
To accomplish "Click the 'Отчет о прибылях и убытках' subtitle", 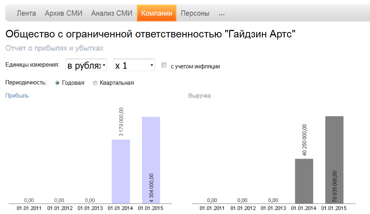I will pyautogui.click(x=55, y=48).
